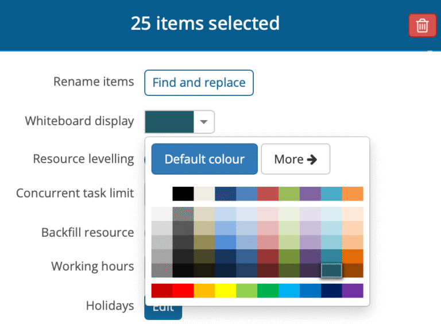
Task: Choose the purple swatch in top row
Action: 310,194
